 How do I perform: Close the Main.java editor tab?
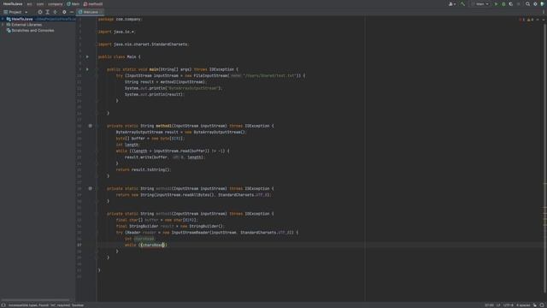click(101, 12)
